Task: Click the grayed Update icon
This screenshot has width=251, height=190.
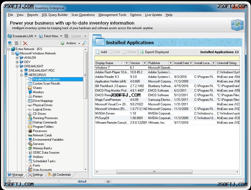Action: [x=66, y=36]
